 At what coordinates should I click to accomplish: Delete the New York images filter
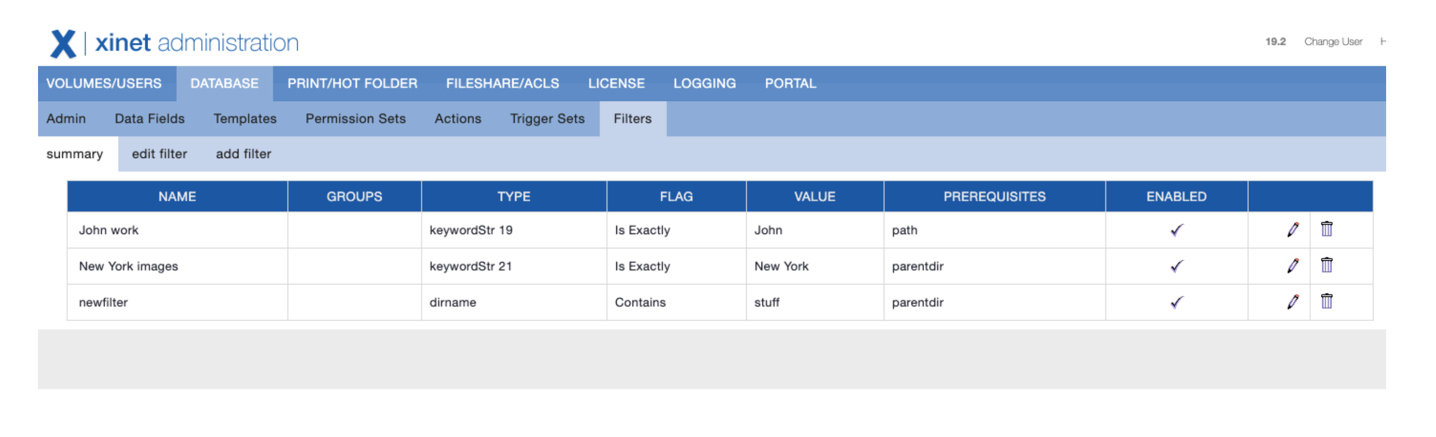1326,265
